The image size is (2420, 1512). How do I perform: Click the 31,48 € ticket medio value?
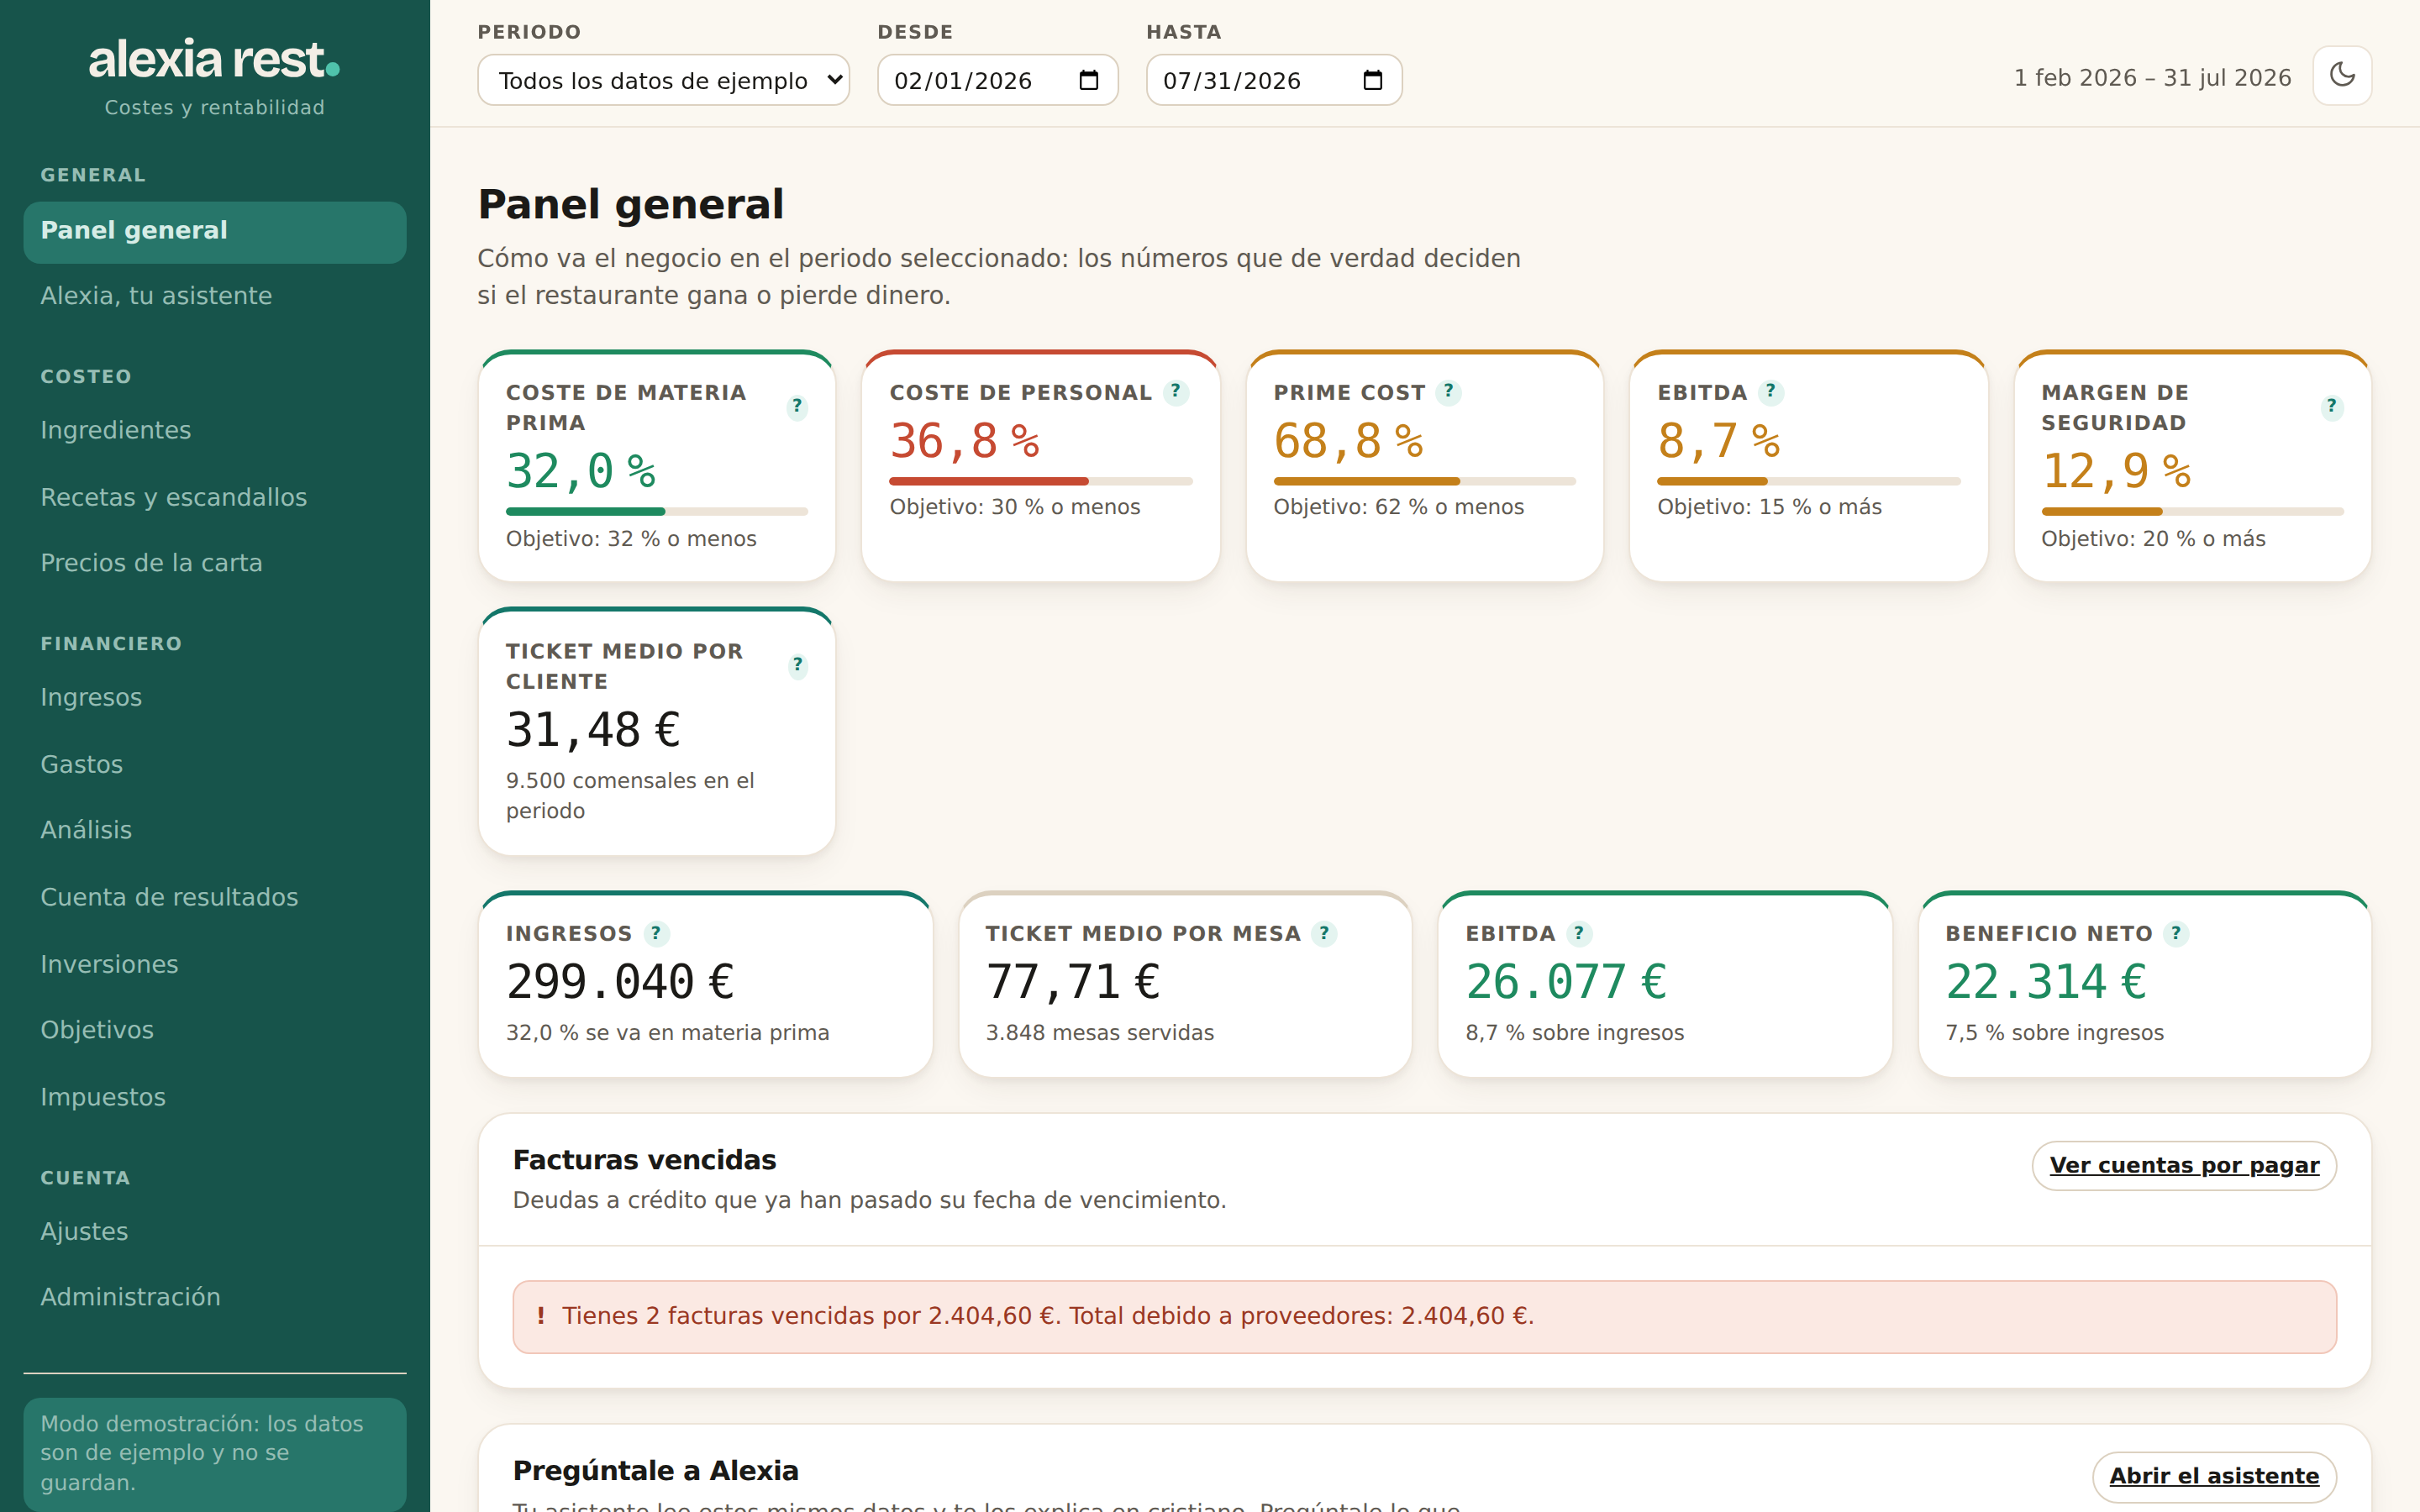tap(593, 730)
